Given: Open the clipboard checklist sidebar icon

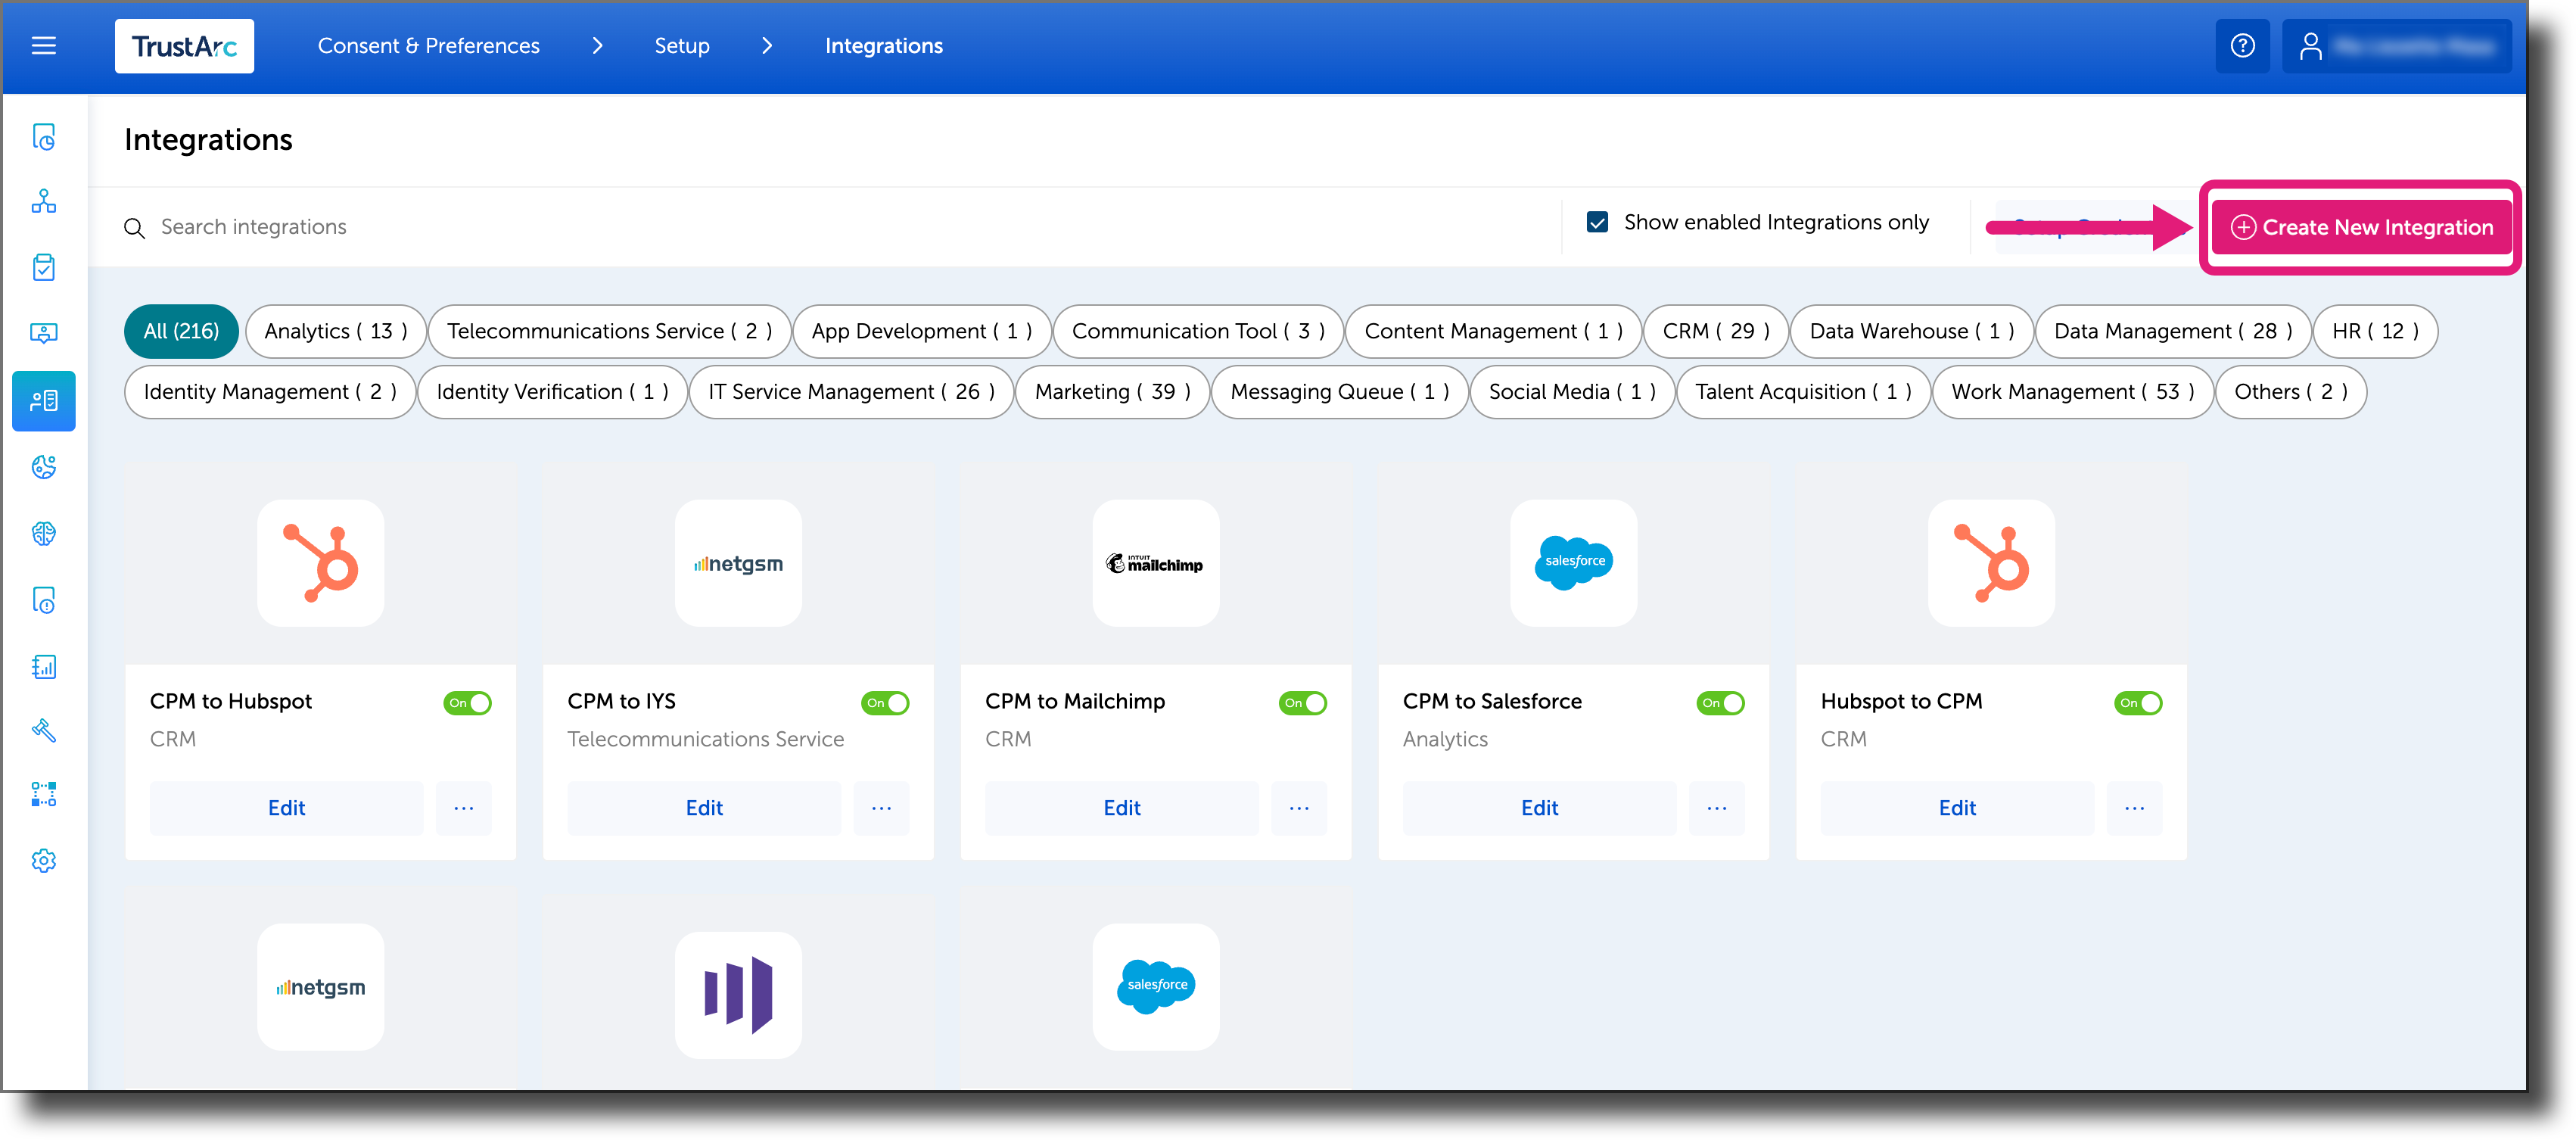Looking at the screenshot, I should click(44, 267).
